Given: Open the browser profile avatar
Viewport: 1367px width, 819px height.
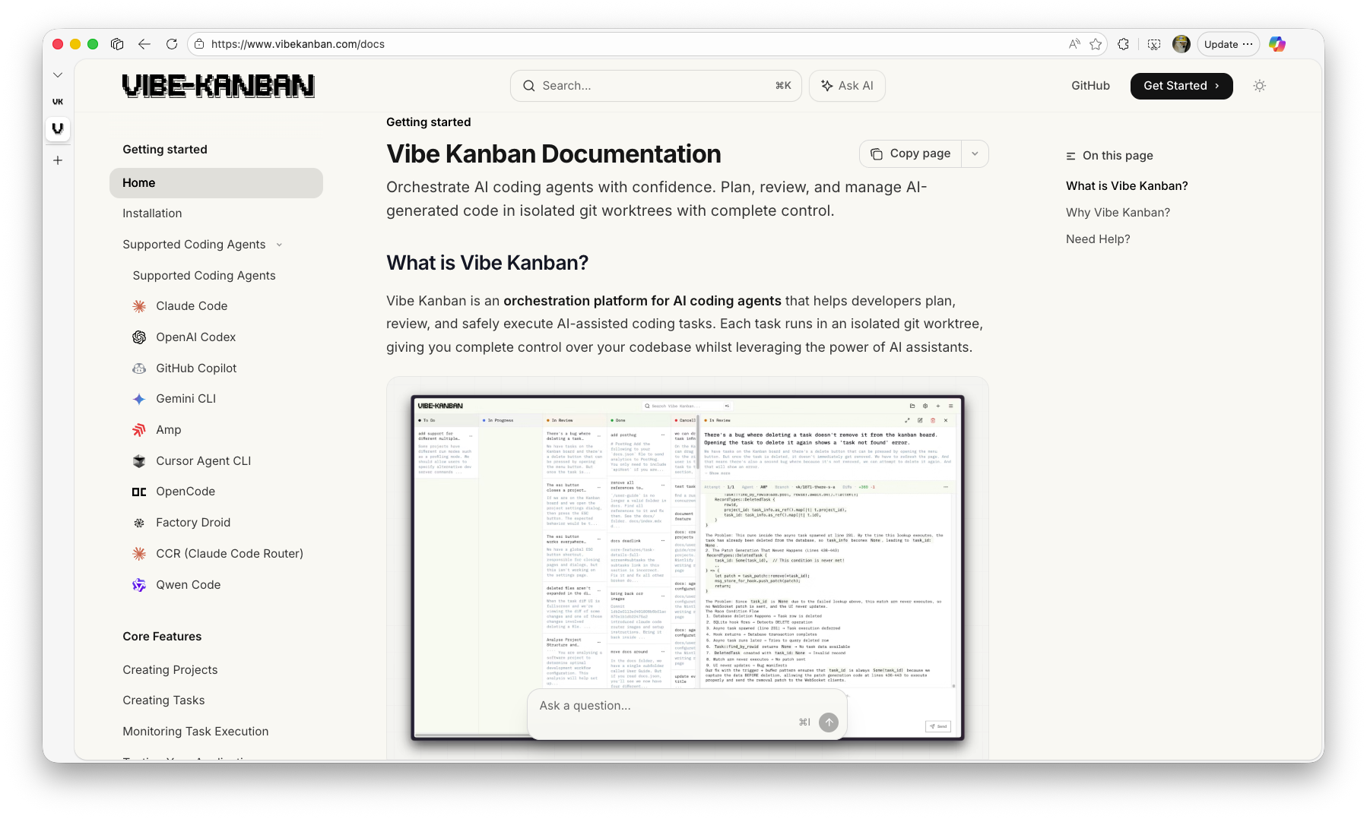Looking at the screenshot, I should 1181,44.
